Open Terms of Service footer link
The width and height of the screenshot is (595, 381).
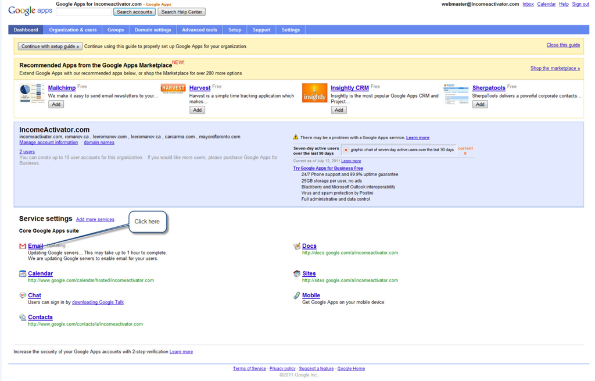pyautogui.click(x=249, y=368)
